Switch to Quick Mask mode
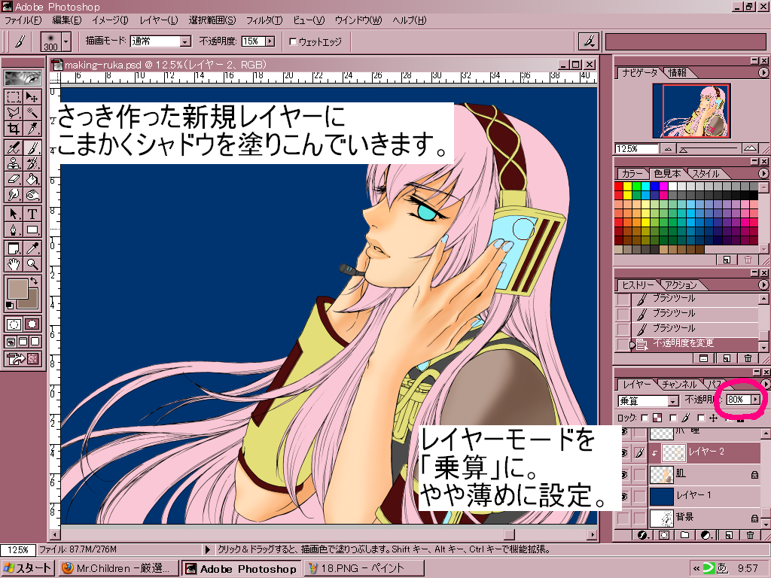The height and width of the screenshot is (578, 771). [32, 324]
